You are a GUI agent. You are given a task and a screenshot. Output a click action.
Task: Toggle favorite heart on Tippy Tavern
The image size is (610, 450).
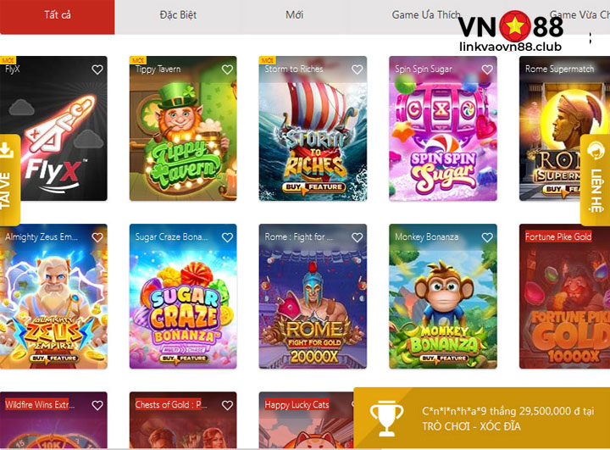coord(227,69)
